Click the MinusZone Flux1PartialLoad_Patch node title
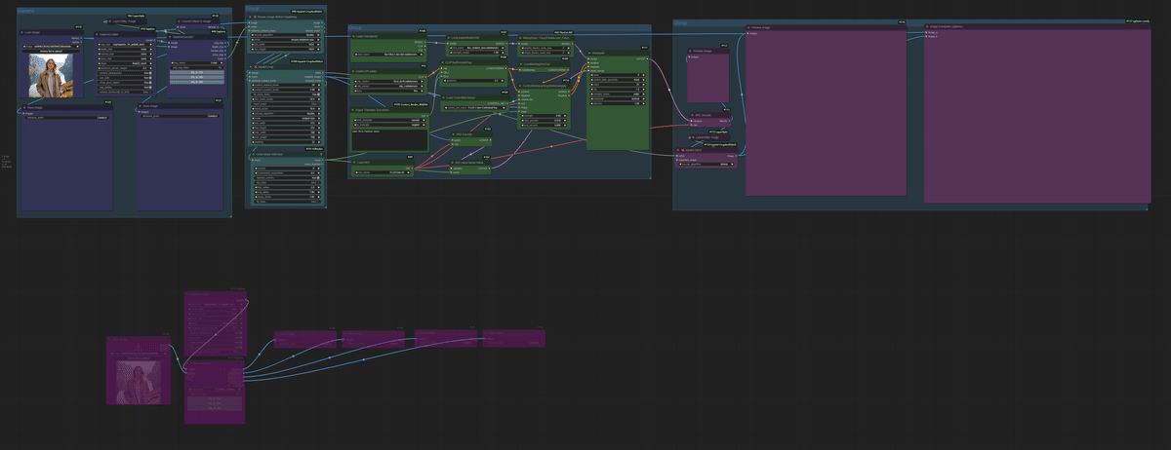1171x450 pixels. (x=546, y=37)
